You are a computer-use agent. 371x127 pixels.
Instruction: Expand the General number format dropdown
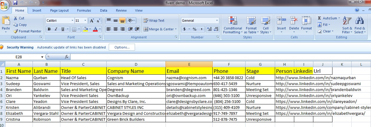[217, 21]
